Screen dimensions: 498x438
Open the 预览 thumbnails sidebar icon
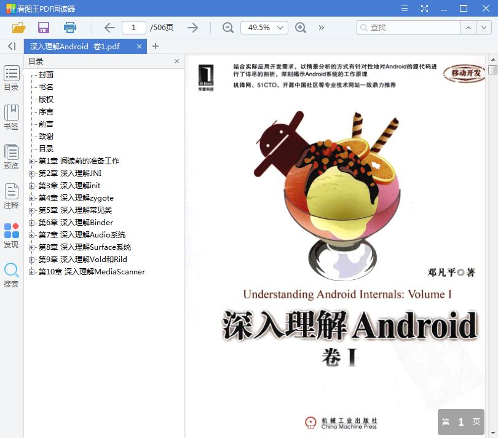[x=12, y=157]
